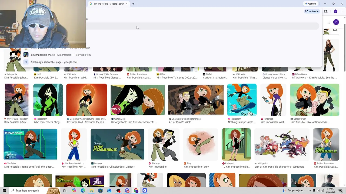Click DTVA News Kim Possible link
The image size is (346, 194).
point(314,78)
